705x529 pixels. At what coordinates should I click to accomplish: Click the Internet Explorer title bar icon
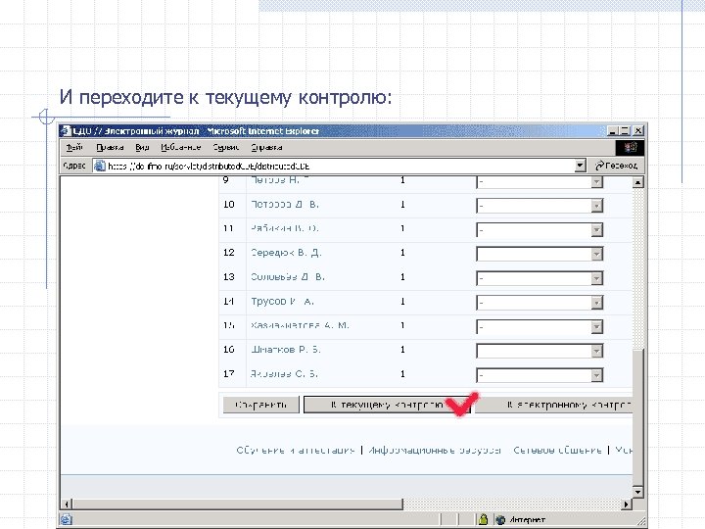[x=67, y=131]
